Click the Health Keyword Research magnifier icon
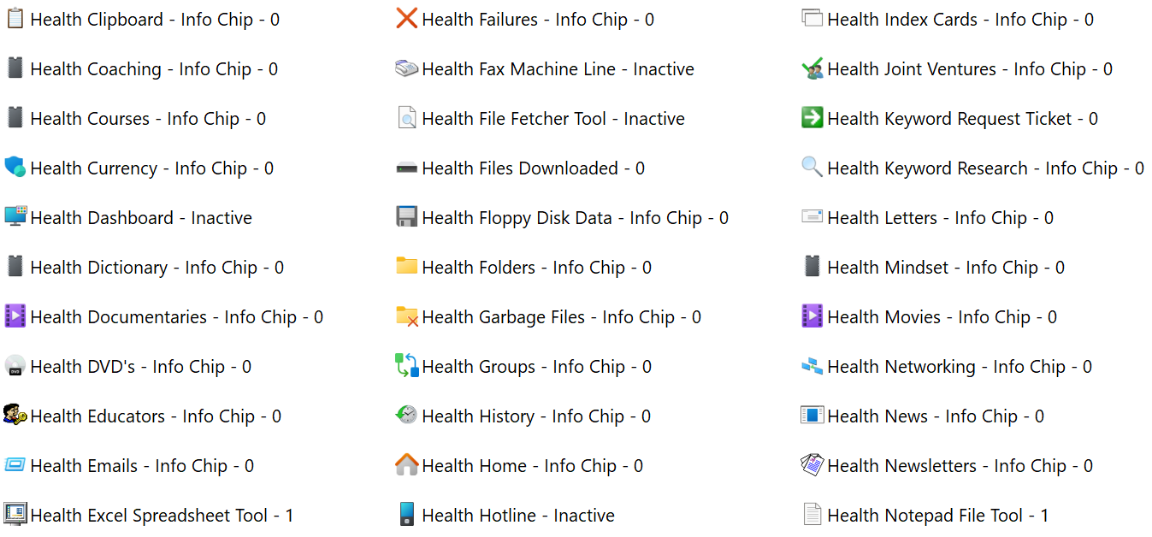The width and height of the screenshot is (1152, 537). tap(812, 168)
